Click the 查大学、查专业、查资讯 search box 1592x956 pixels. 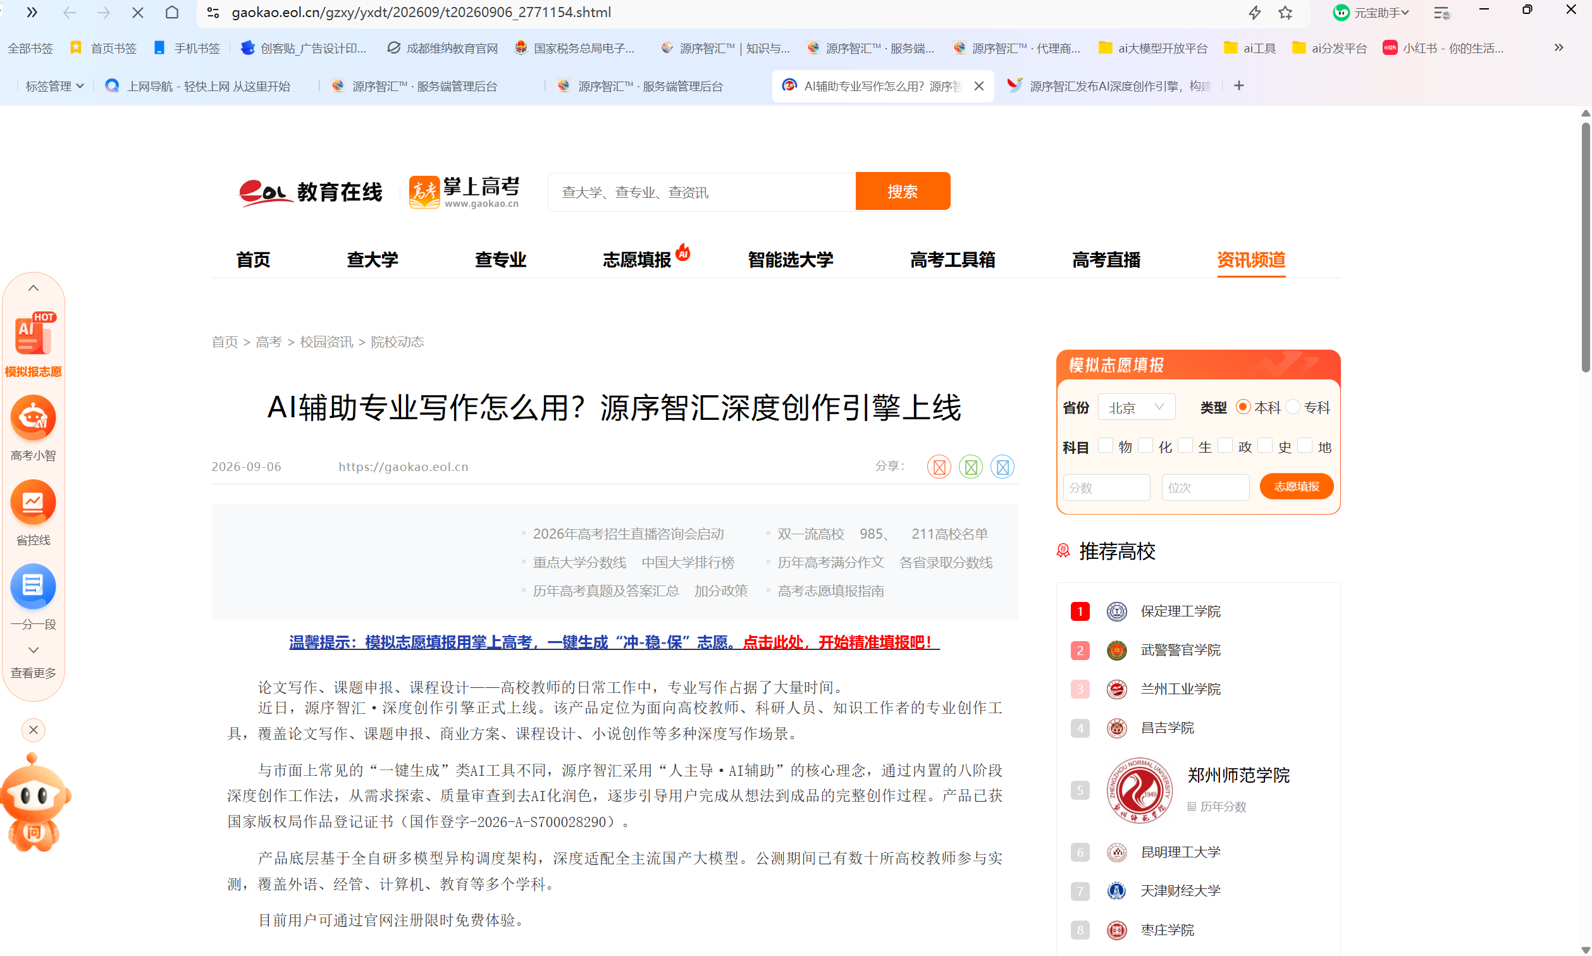701,192
